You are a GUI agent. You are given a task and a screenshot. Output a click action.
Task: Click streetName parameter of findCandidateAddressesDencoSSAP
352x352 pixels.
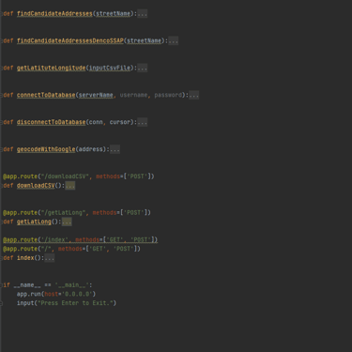coord(144,41)
